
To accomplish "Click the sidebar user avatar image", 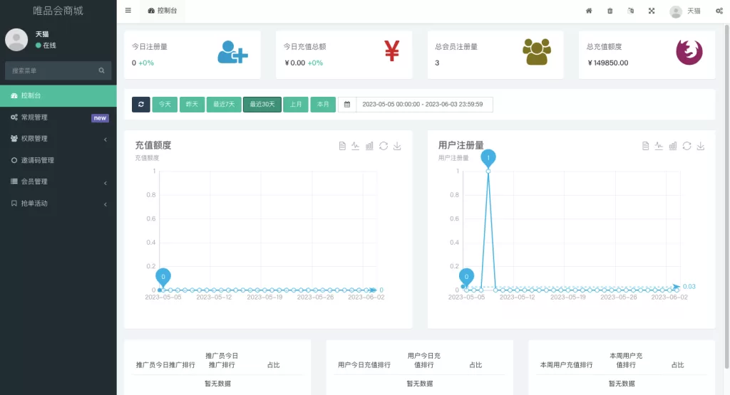I will pyautogui.click(x=16, y=40).
